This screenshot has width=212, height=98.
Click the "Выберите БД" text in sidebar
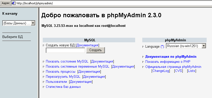(12, 37)
